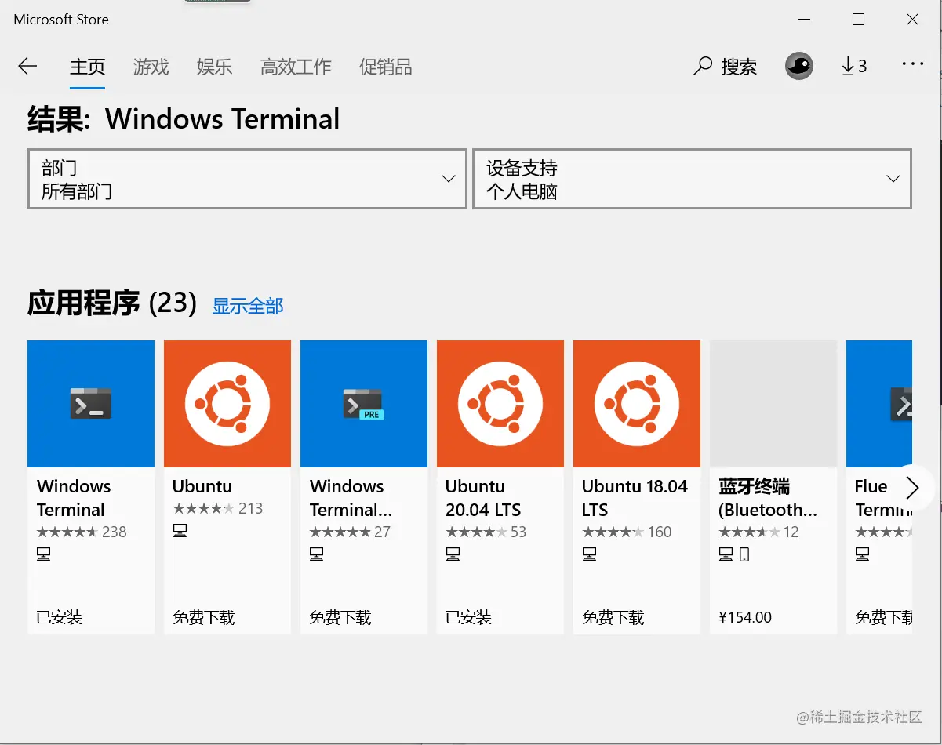The height and width of the screenshot is (745, 942).
Task: Switch to the 高效工作 productivity tab
Action: coord(296,67)
